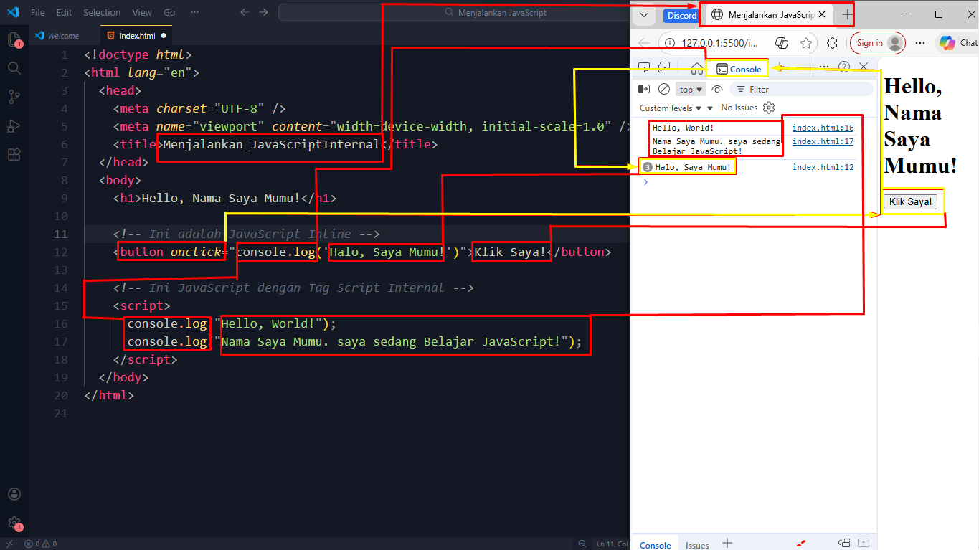Open the top frame context dropdown

[x=690, y=88]
